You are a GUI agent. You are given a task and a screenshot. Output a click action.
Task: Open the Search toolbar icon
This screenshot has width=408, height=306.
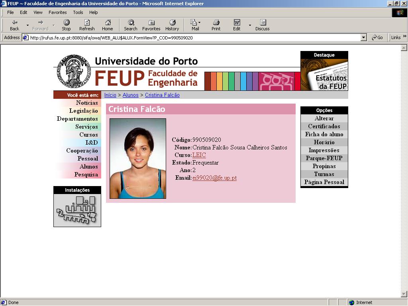[x=131, y=22]
